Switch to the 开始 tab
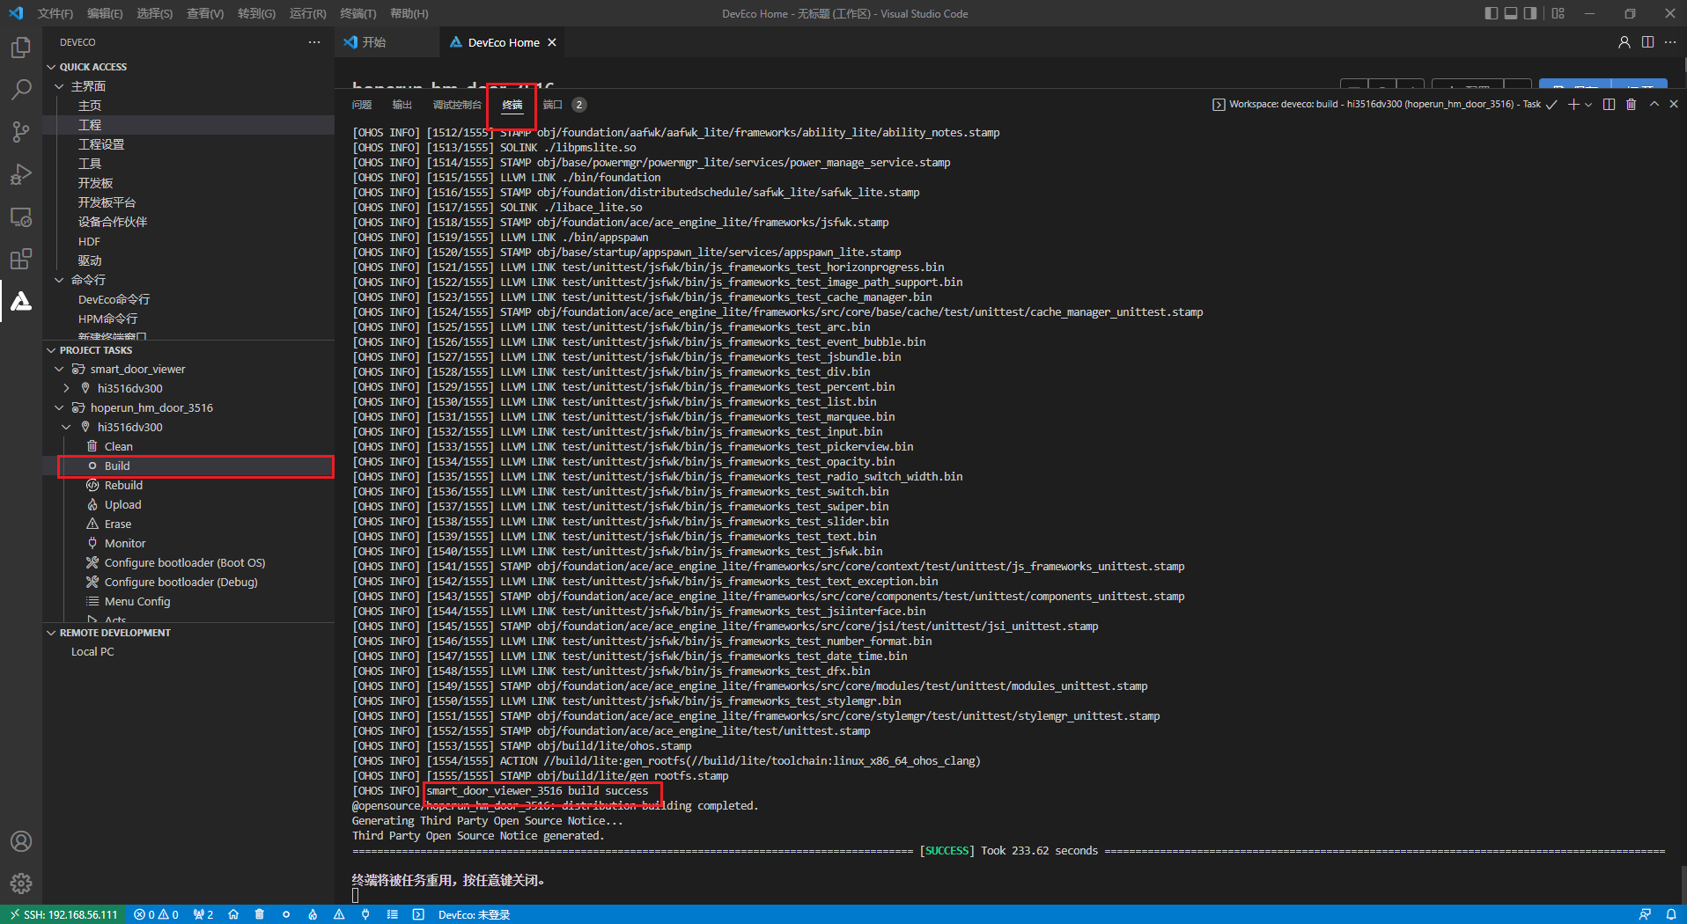 pos(387,42)
